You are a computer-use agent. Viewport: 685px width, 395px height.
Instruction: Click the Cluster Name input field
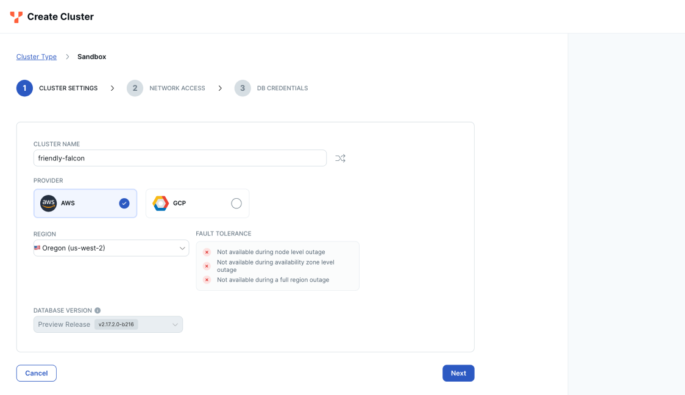pos(180,158)
